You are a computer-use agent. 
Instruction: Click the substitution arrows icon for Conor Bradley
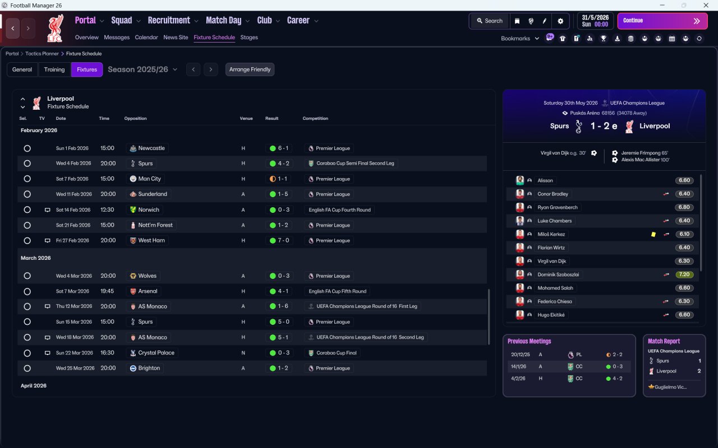(x=666, y=194)
